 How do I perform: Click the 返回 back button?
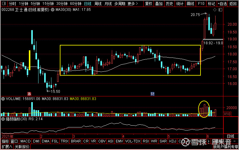tap(233, 4)
